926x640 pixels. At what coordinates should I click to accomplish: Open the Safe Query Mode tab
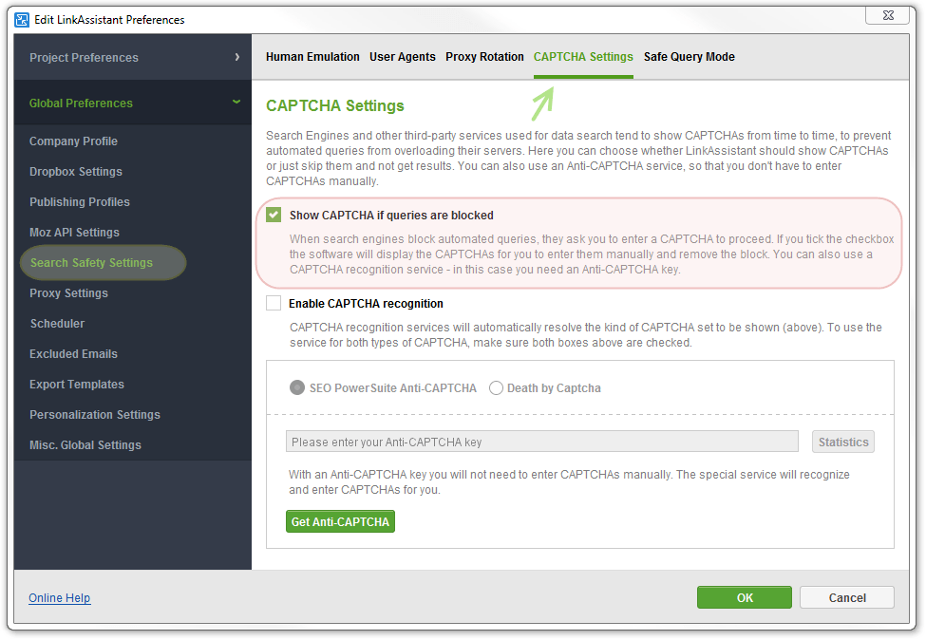(x=689, y=57)
